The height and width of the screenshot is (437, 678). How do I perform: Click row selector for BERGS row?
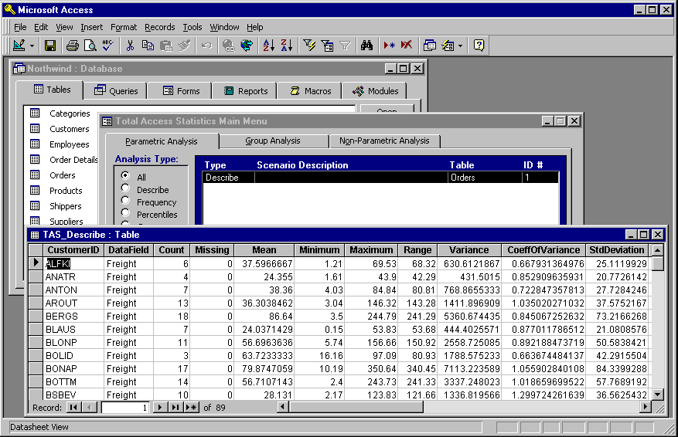[36, 316]
